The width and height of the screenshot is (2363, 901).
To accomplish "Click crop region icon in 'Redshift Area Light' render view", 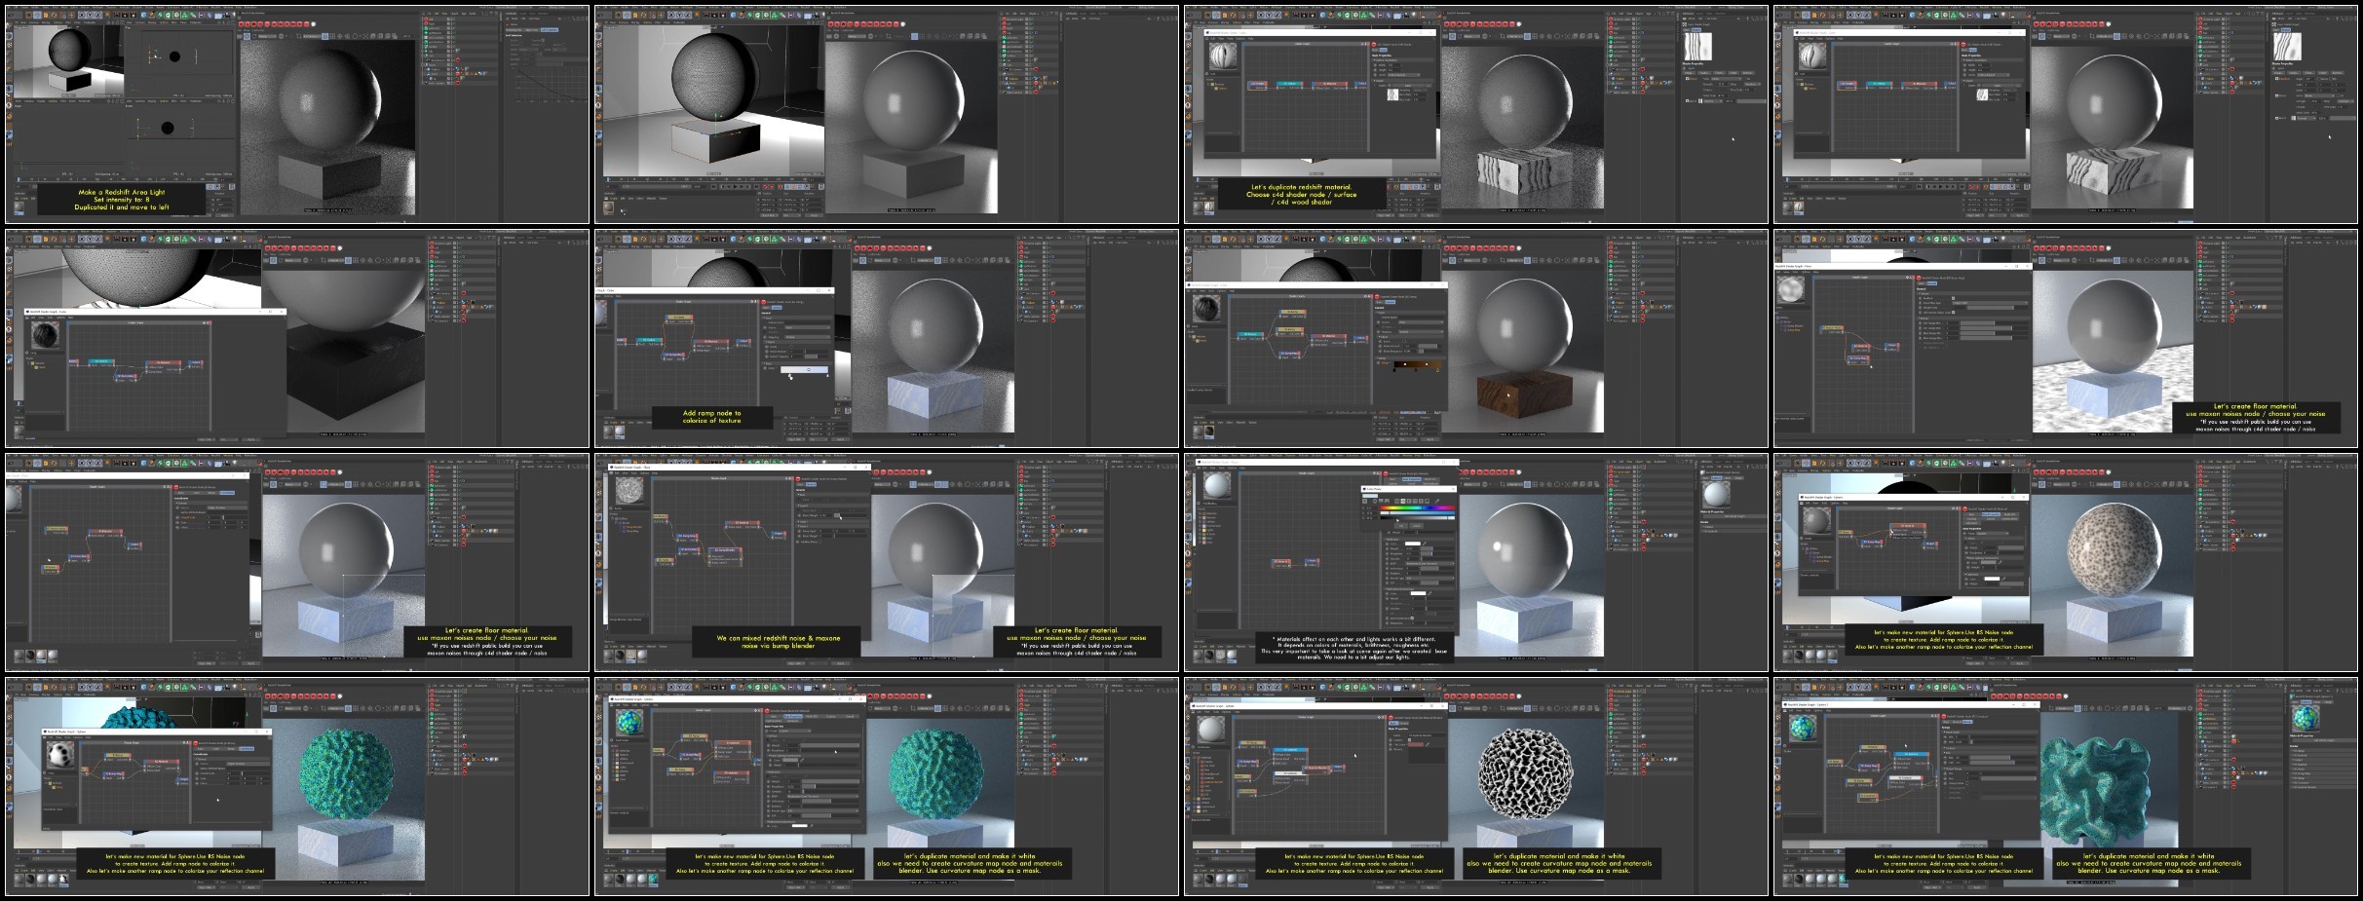I will pyautogui.click(x=299, y=36).
